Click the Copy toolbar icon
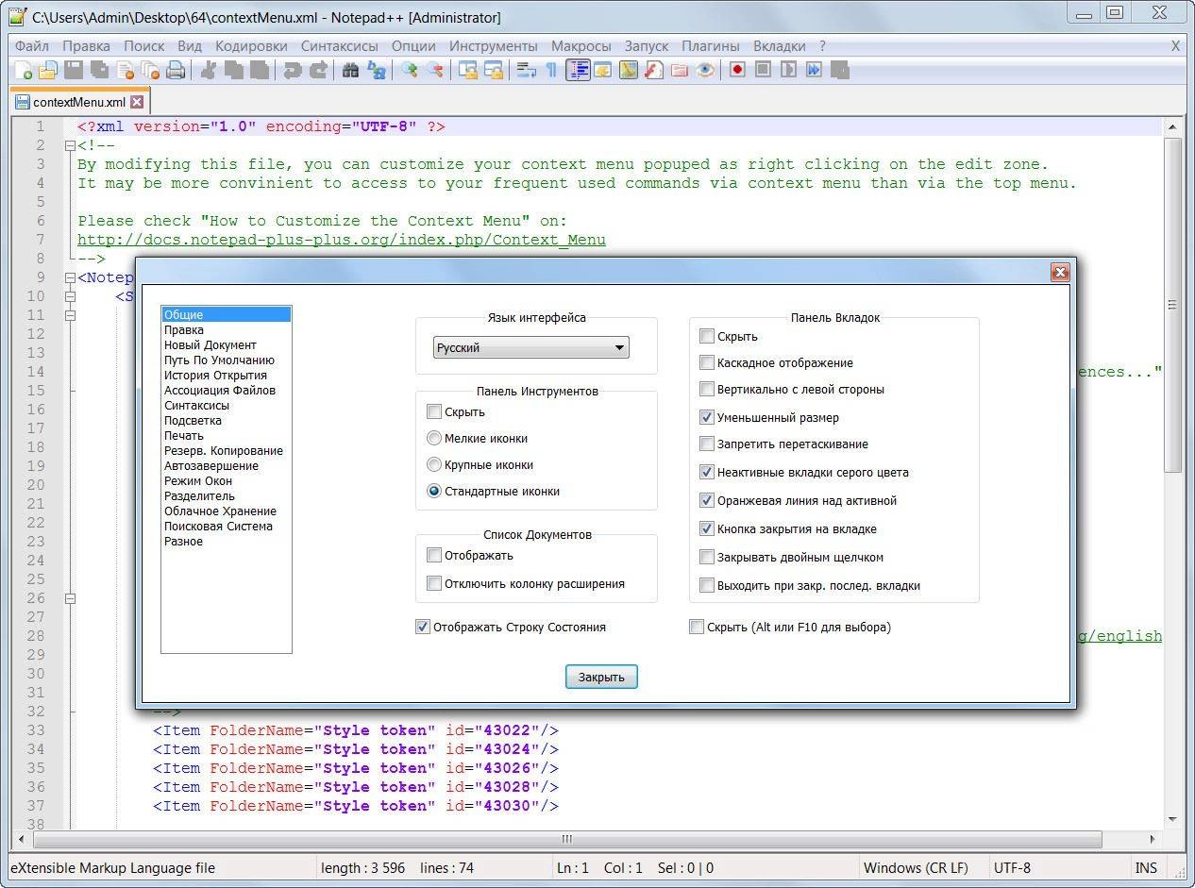 pyautogui.click(x=234, y=70)
